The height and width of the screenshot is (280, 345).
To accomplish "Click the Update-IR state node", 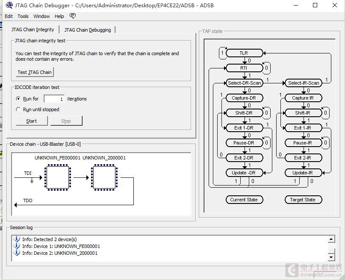I will 303,173.
